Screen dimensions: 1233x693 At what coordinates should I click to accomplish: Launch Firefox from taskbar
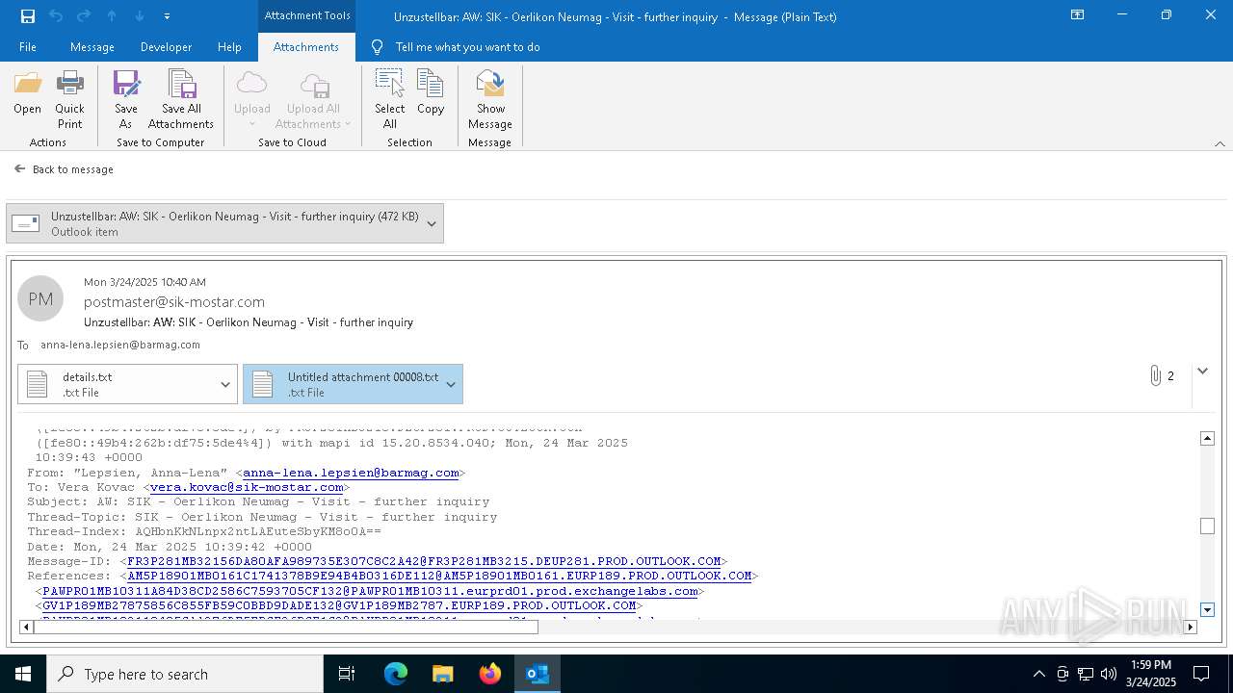click(490, 674)
